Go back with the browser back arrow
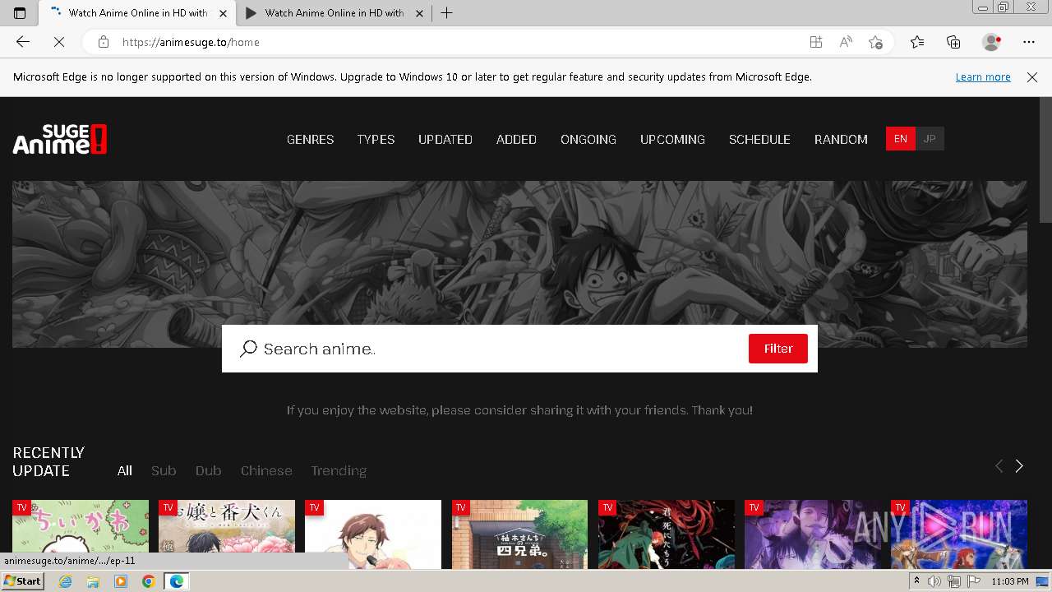This screenshot has width=1052, height=592. click(x=23, y=42)
